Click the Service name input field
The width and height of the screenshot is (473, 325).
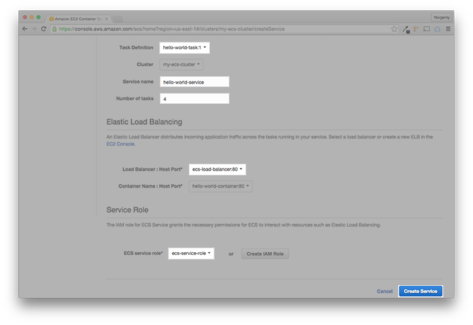click(x=194, y=82)
